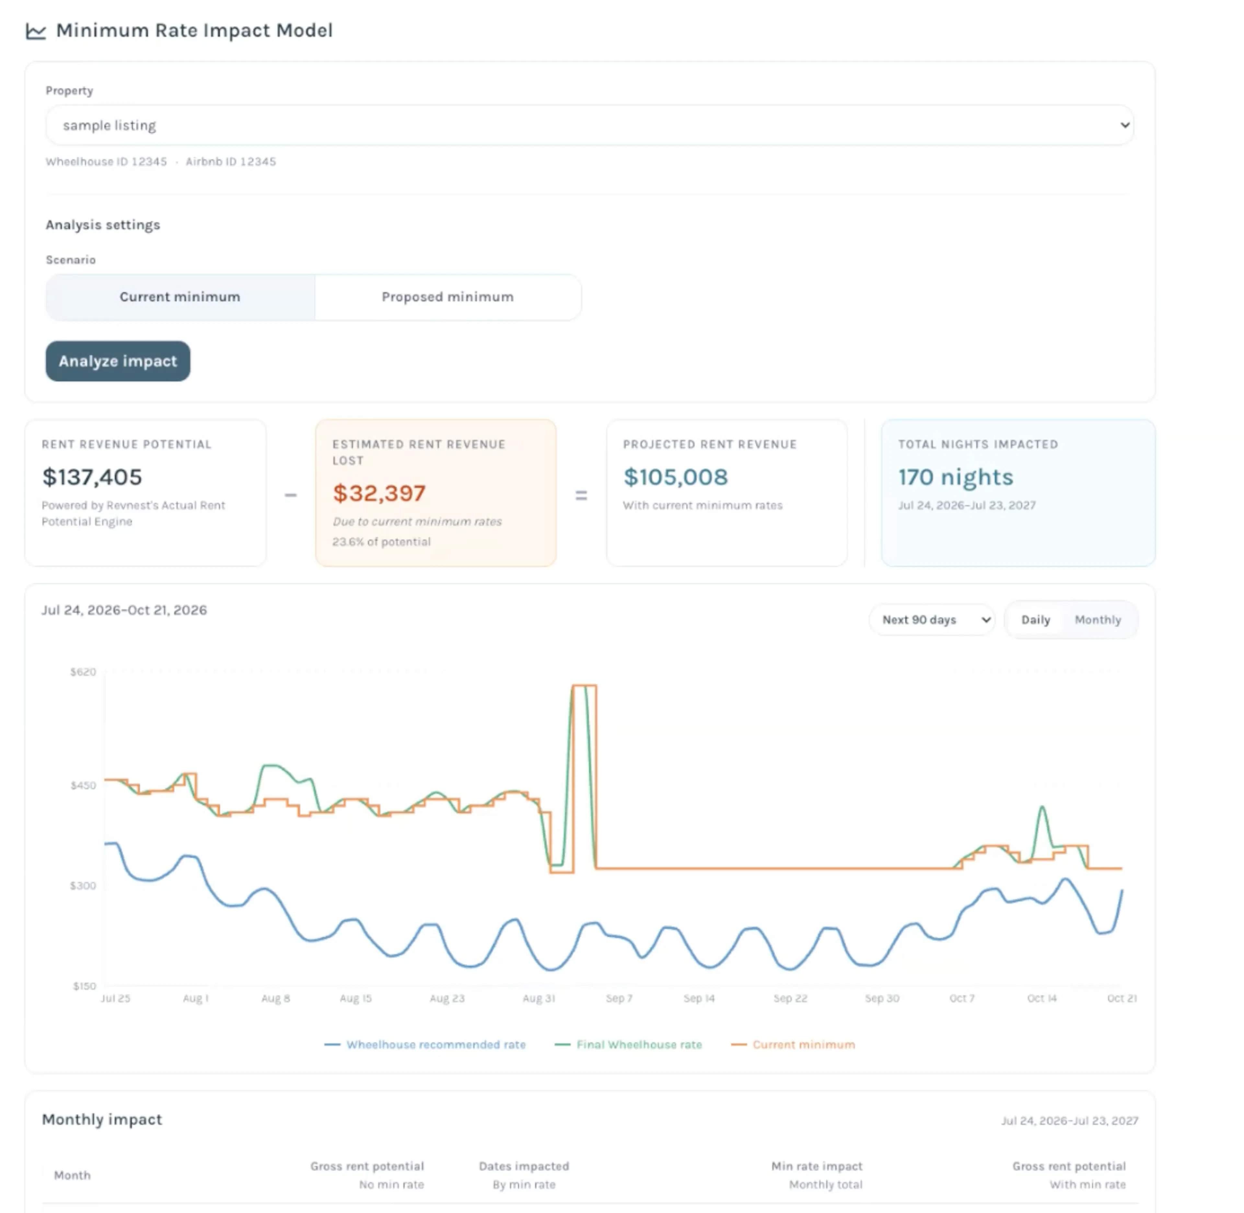
Task: Switch chart view to Daily
Action: [1035, 620]
